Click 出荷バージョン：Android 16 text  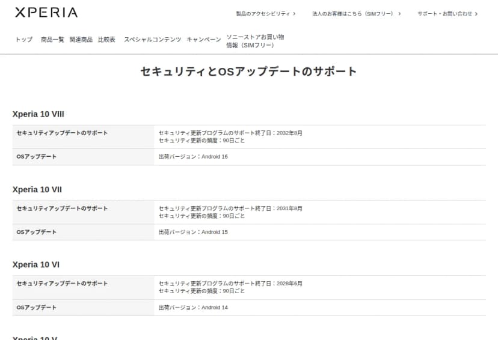click(x=193, y=157)
